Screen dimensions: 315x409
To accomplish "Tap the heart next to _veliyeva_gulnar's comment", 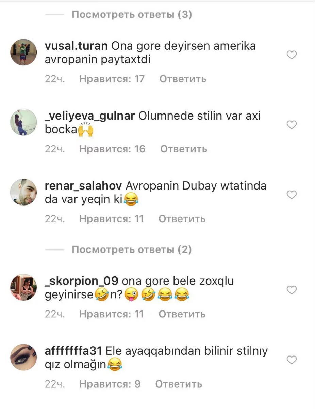I will pos(292,125).
